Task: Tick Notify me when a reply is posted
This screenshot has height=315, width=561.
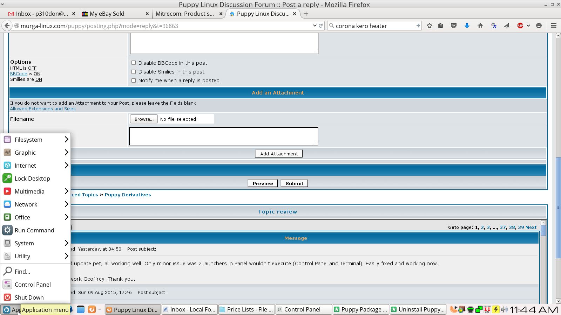Action: click(134, 80)
